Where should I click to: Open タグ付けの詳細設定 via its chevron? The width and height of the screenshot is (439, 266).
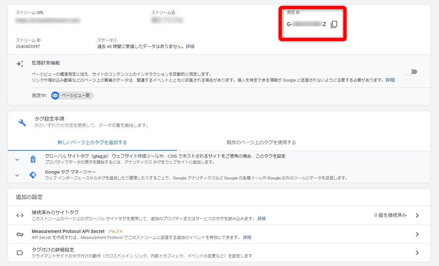click(x=417, y=253)
